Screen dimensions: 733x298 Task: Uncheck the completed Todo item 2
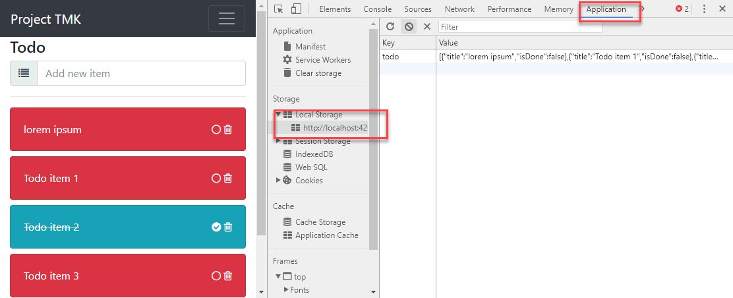tap(216, 227)
